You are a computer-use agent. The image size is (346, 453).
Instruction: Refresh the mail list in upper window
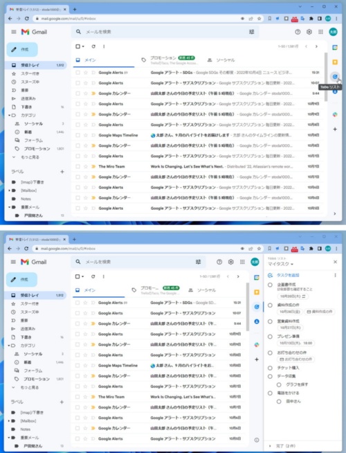point(93,46)
